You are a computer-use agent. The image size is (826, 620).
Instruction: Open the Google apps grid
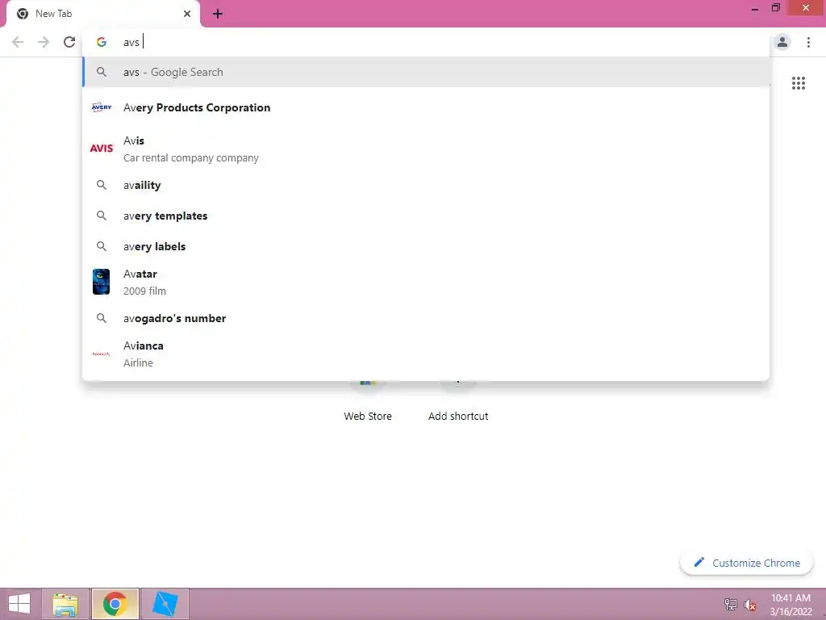[799, 83]
